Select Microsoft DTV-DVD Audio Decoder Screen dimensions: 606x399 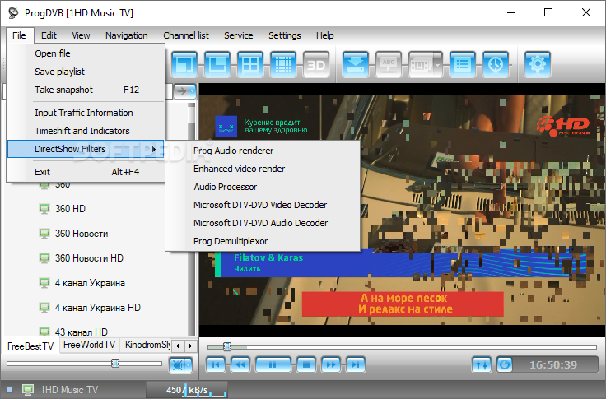click(x=263, y=223)
